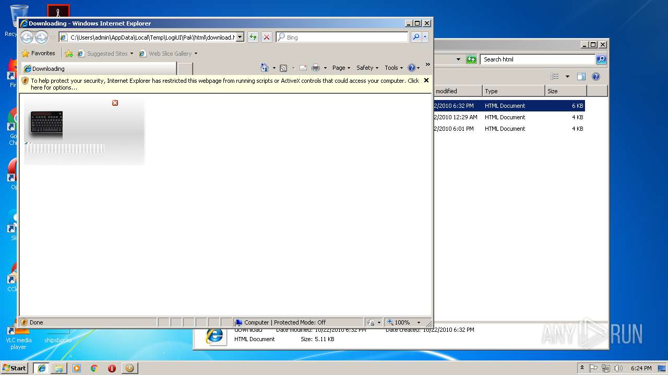Click the RSS feeds icon
This screenshot has width=668, height=375.
pos(283,68)
